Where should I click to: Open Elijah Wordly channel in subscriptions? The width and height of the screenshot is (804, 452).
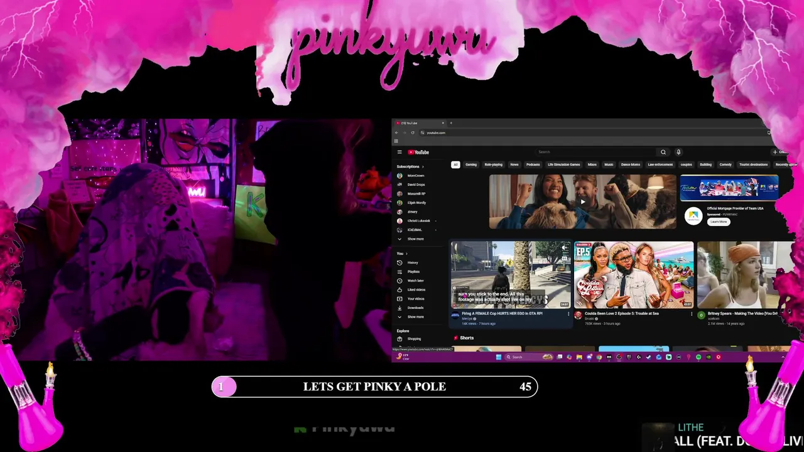416,203
